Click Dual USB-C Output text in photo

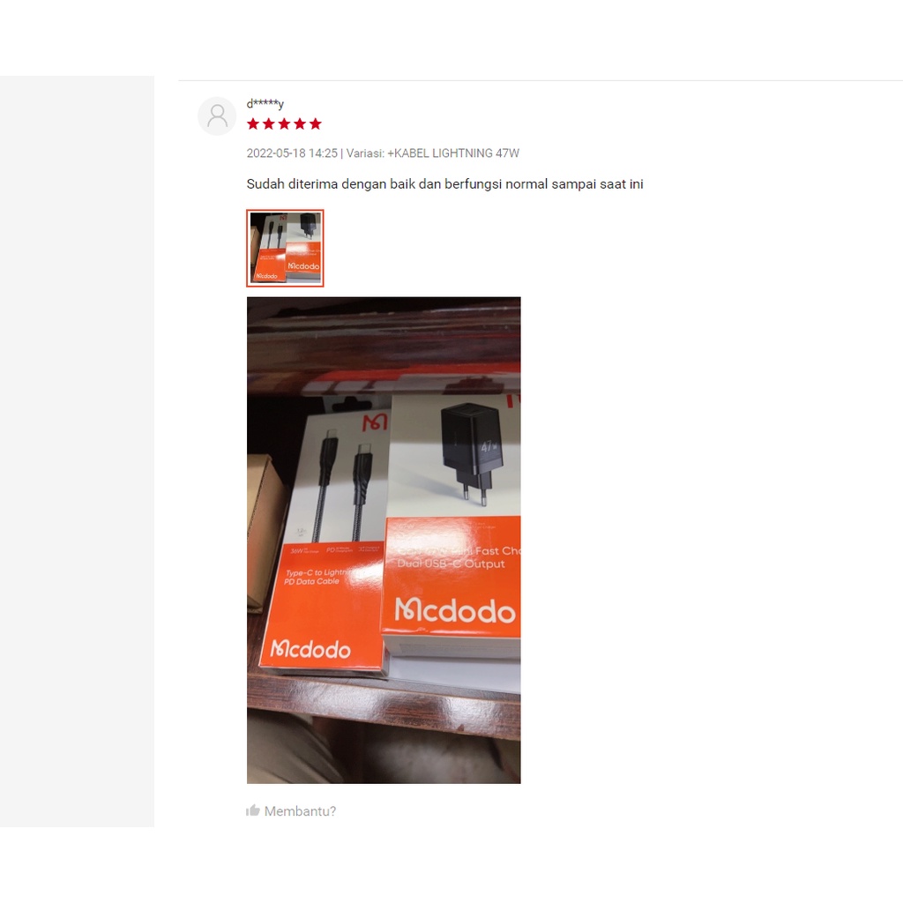[x=451, y=563]
